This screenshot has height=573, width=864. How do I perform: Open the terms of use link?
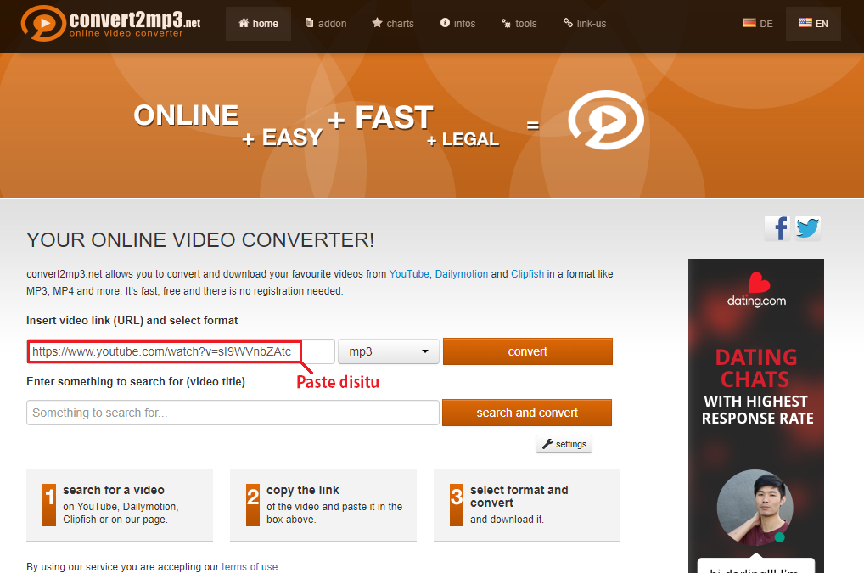point(250,566)
